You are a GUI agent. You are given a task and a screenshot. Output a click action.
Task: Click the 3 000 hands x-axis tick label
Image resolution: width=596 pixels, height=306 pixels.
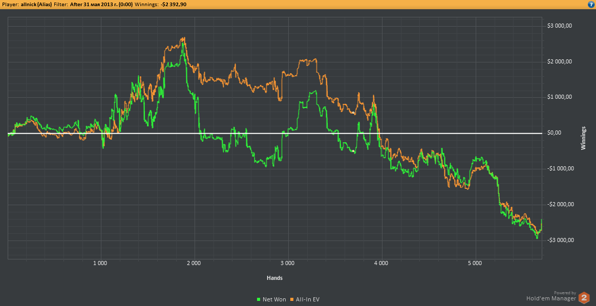[x=287, y=264]
